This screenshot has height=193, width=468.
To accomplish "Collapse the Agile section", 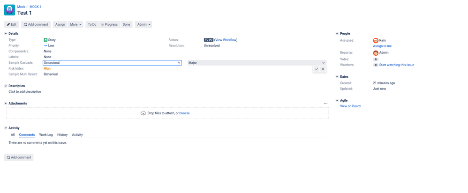I will tap(337, 101).
